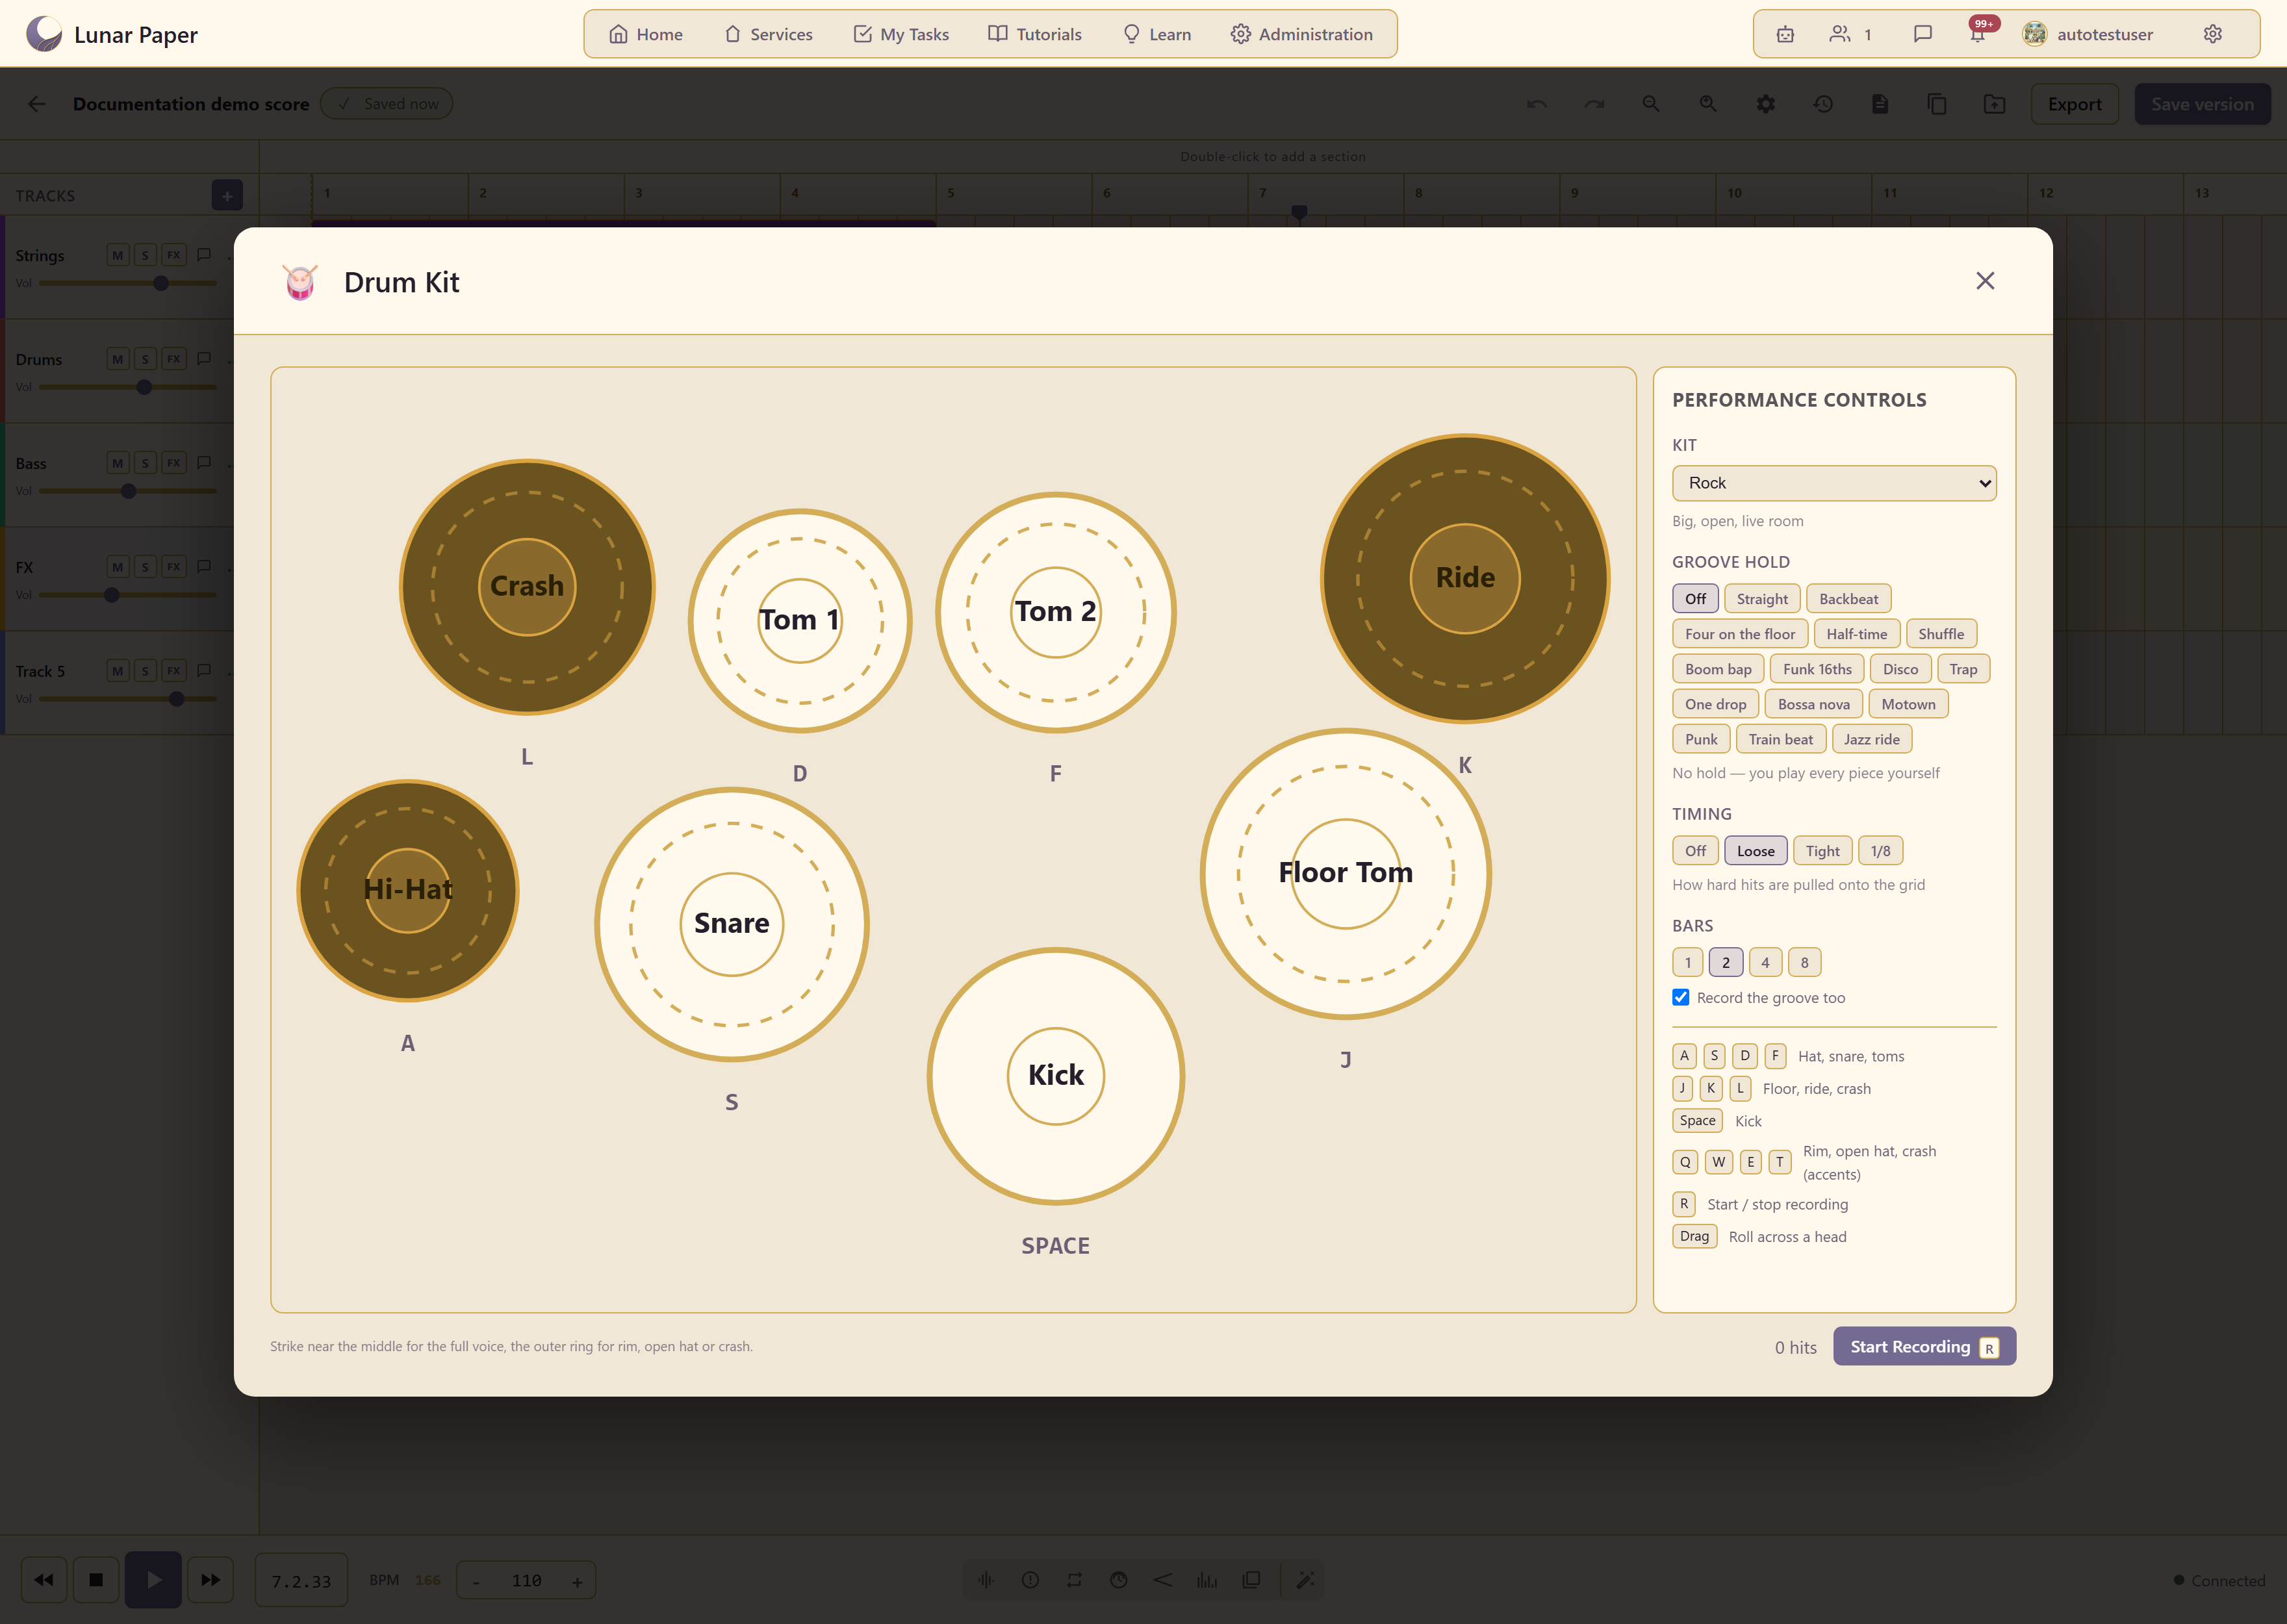Set timing to 1/8 grid
The width and height of the screenshot is (2287, 1624).
(1880, 851)
